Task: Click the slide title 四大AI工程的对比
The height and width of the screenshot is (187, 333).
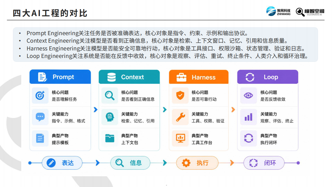Action: coord(50,13)
